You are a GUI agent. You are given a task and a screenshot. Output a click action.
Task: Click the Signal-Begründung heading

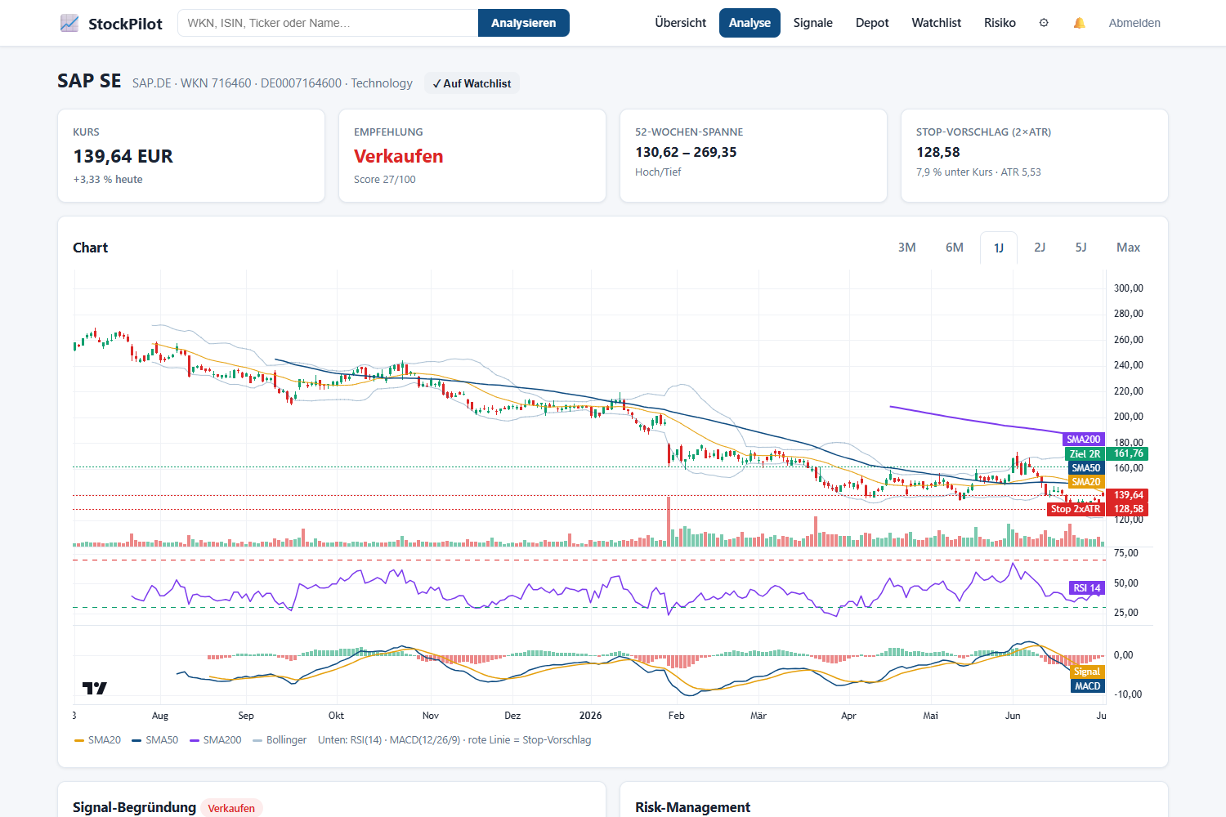pyautogui.click(x=135, y=807)
